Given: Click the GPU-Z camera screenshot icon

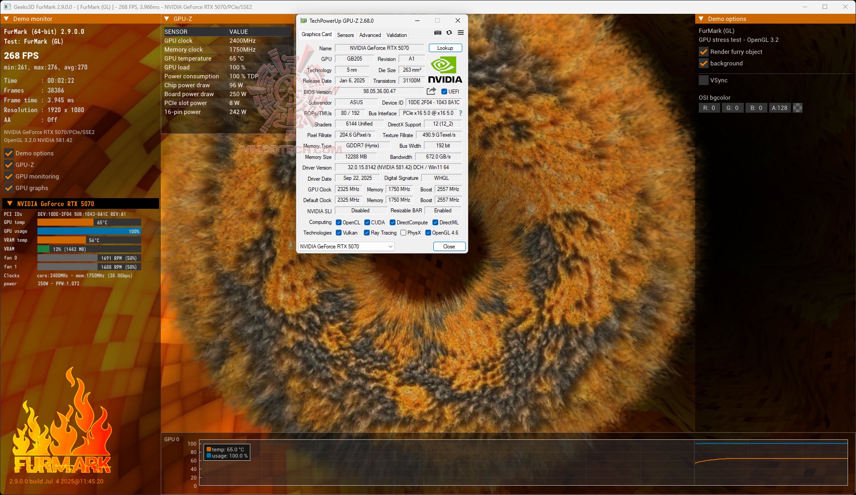Looking at the screenshot, I should point(437,32).
